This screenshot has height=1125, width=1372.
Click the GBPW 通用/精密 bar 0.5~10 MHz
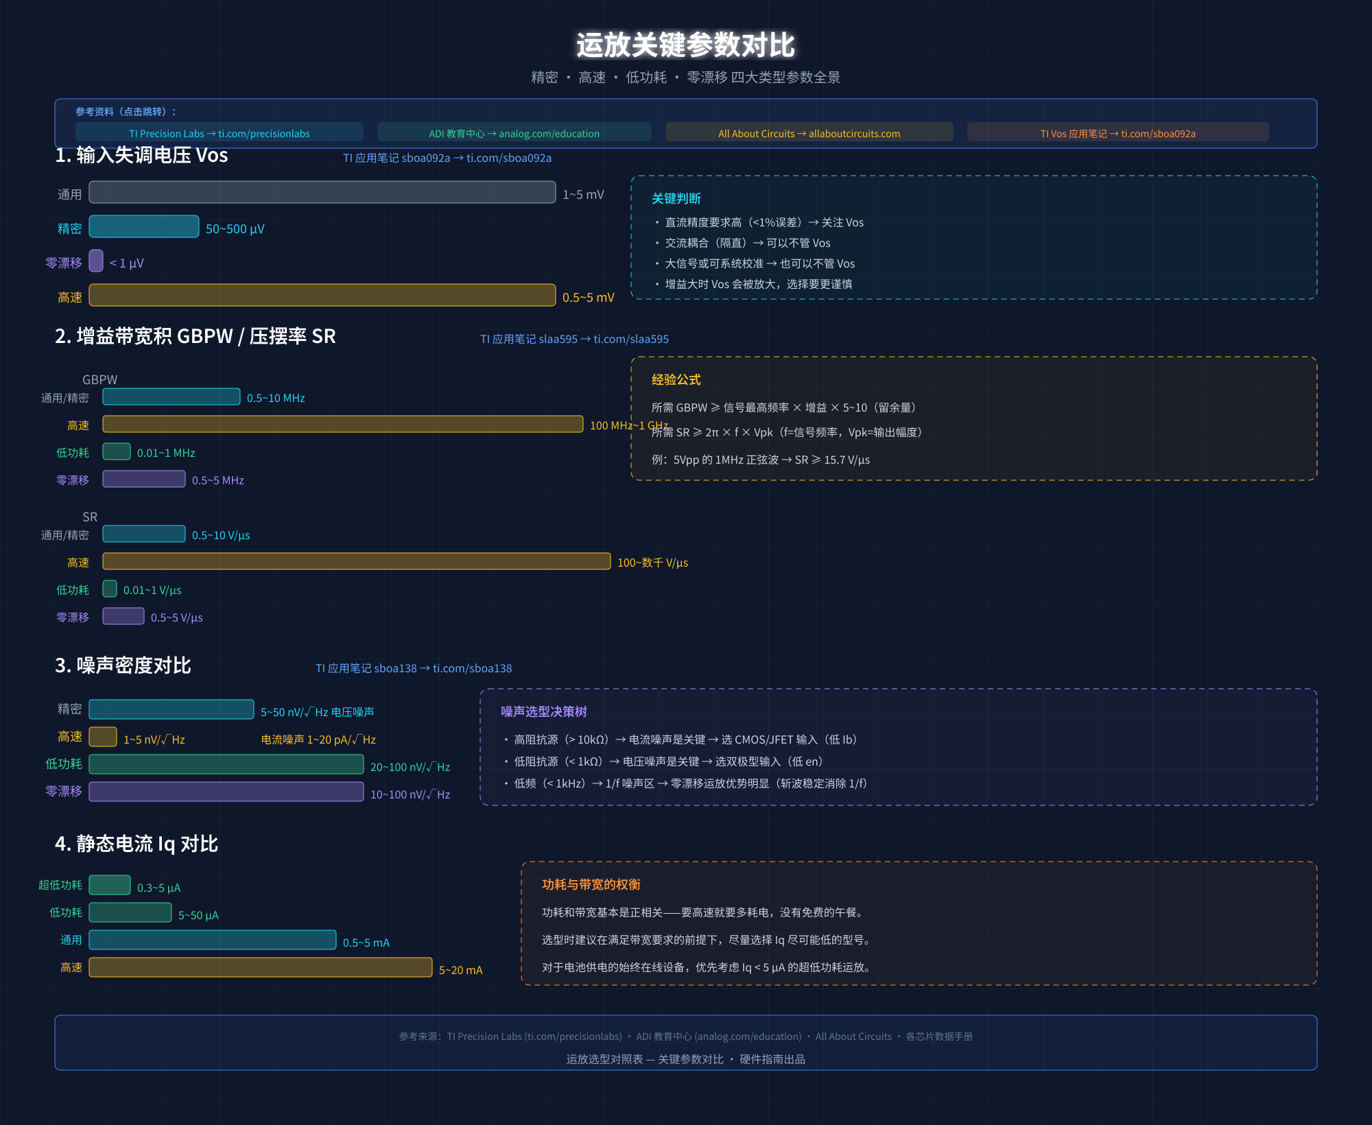point(171,396)
